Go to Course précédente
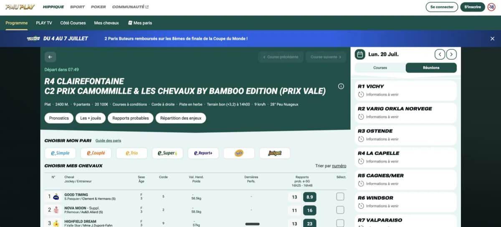The image size is (501, 227). pos(281,57)
